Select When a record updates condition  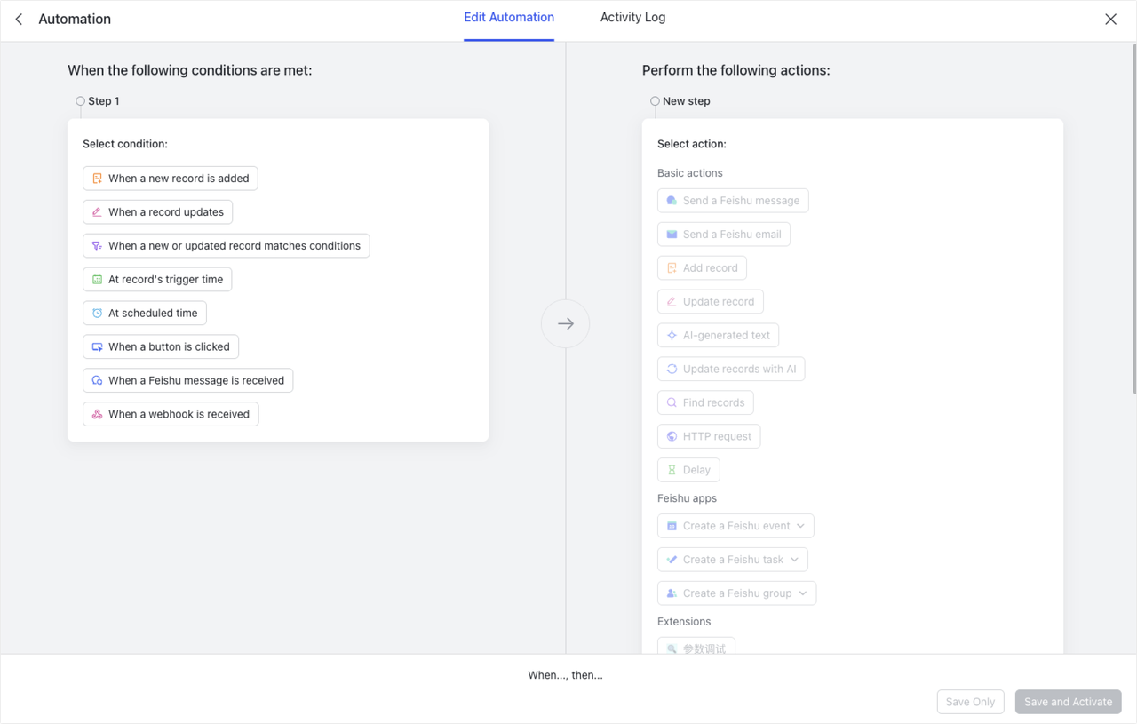pos(158,212)
